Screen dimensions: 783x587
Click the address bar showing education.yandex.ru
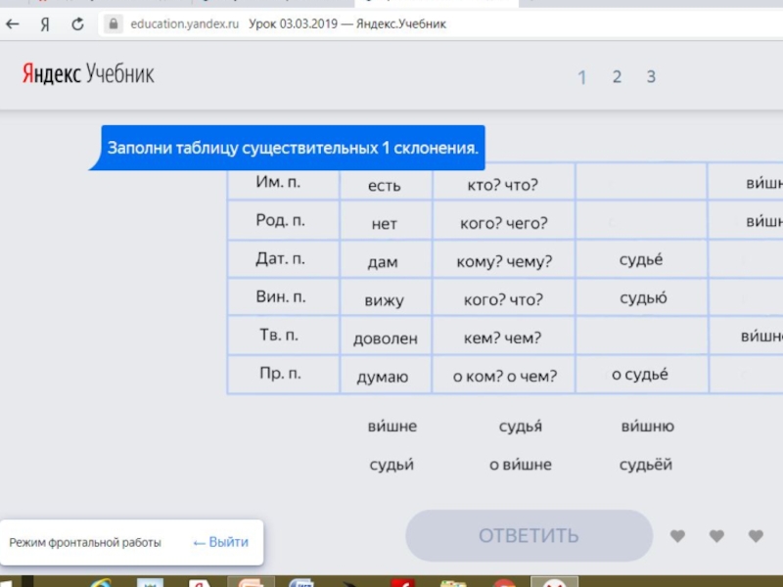(186, 24)
